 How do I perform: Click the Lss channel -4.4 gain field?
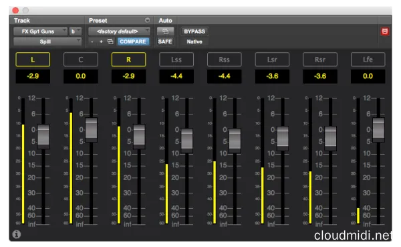tap(176, 76)
